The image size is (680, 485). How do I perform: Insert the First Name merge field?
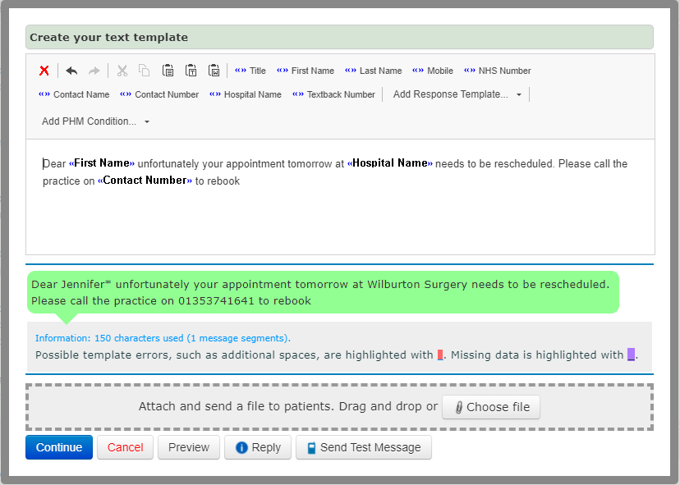pyautogui.click(x=306, y=71)
